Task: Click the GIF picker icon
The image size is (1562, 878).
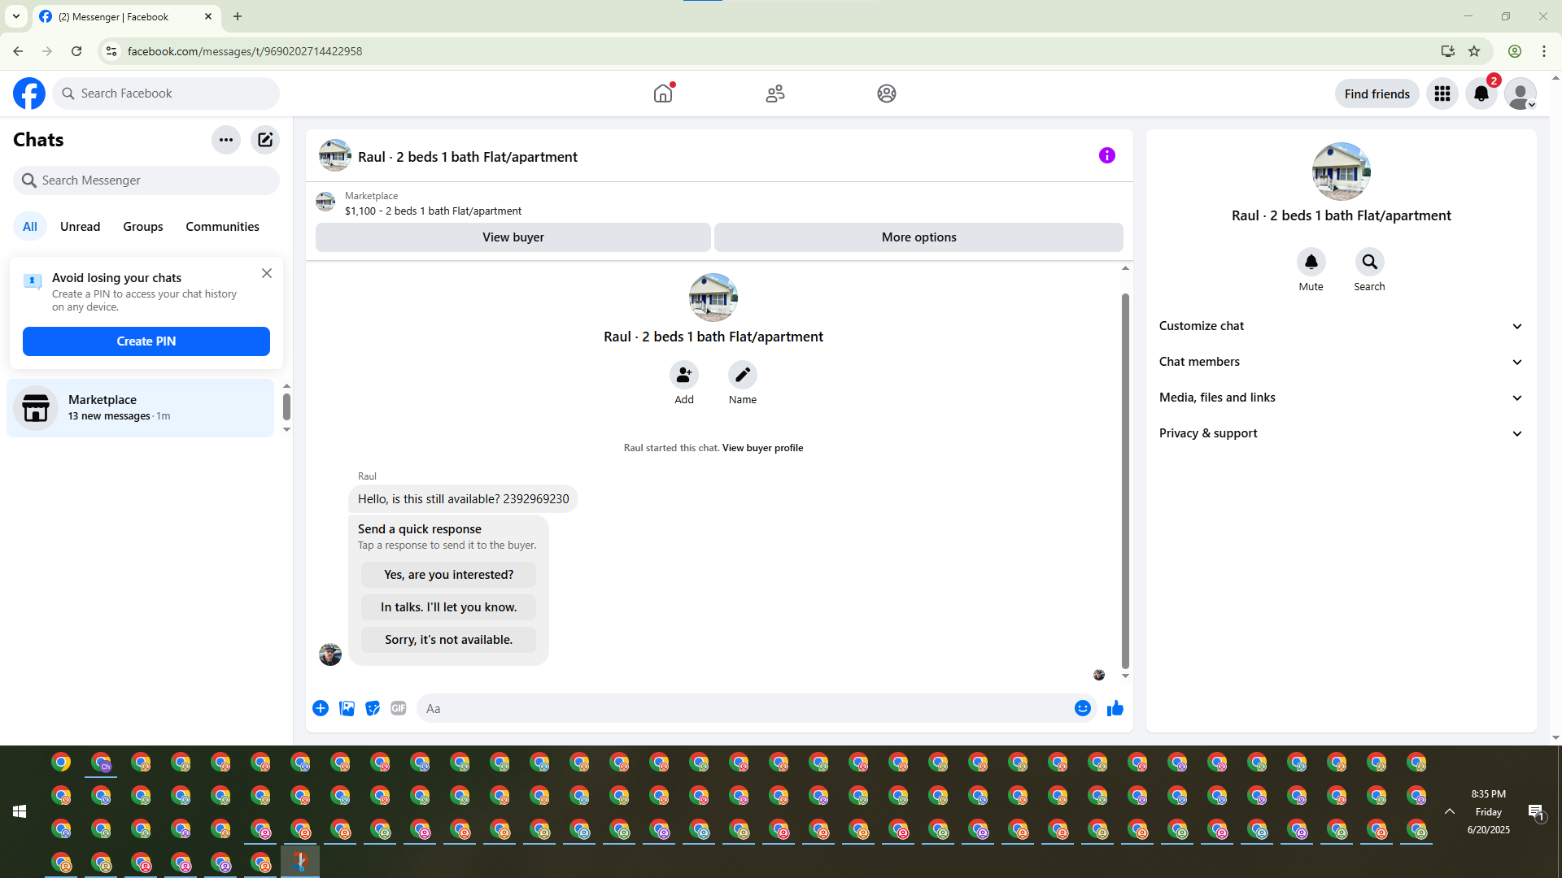Action: (398, 708)
